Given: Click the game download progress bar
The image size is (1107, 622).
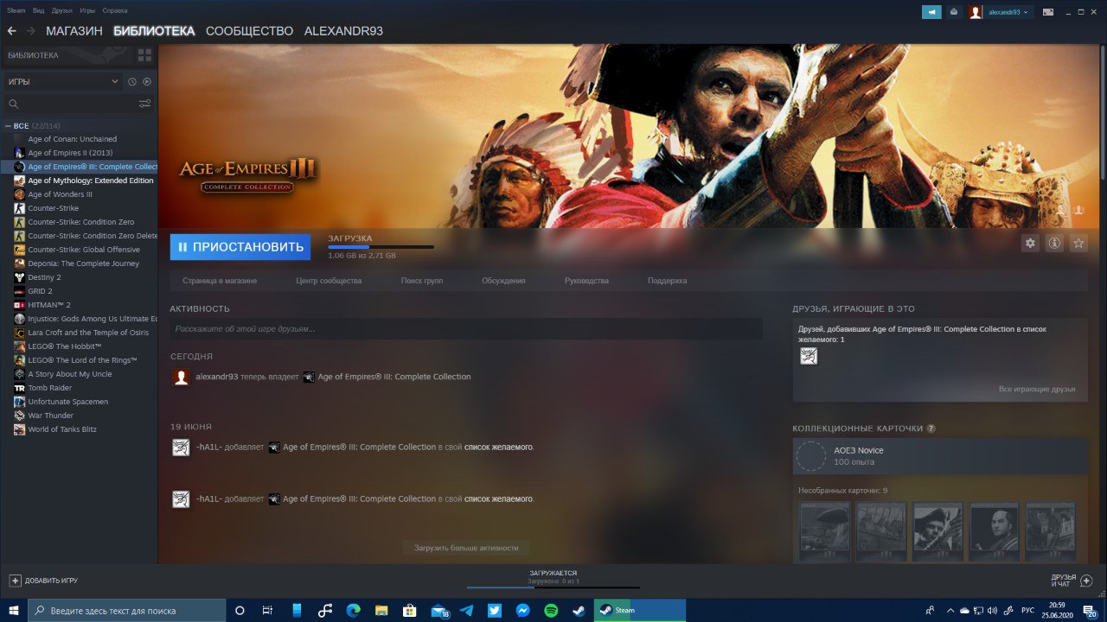Looking at the screenshot, I should [381, 247].
